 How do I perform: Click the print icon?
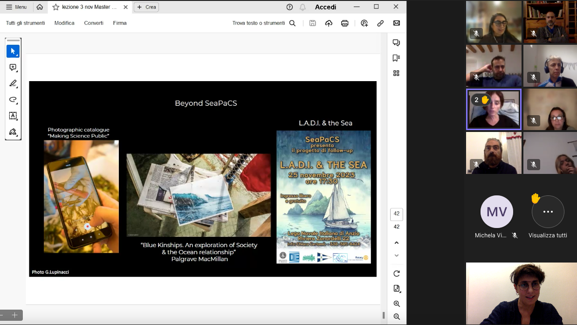[344, 23]
